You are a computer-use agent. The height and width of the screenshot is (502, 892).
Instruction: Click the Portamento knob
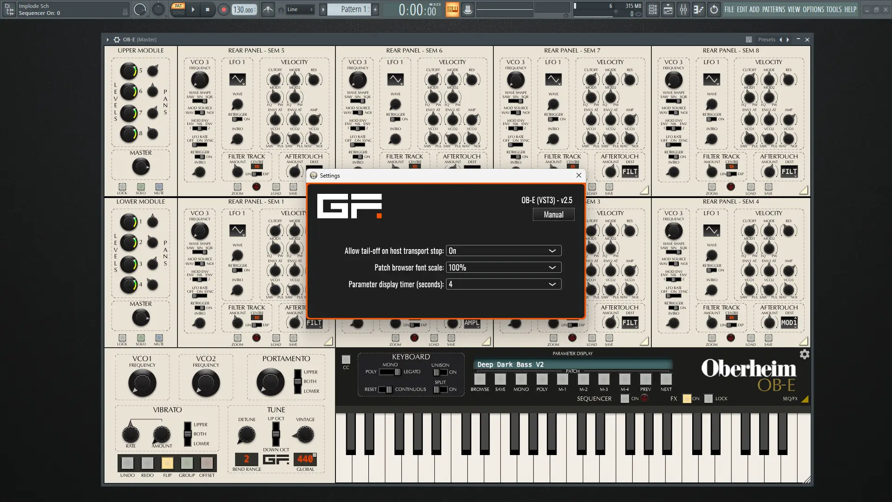[x=270, y=382]
